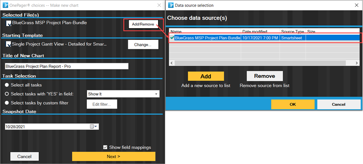
Task: Click the yellow Add source button
Action: pos(206,76)
